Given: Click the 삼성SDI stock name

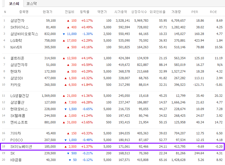Looking at the screenshot, I should [17, 78].
